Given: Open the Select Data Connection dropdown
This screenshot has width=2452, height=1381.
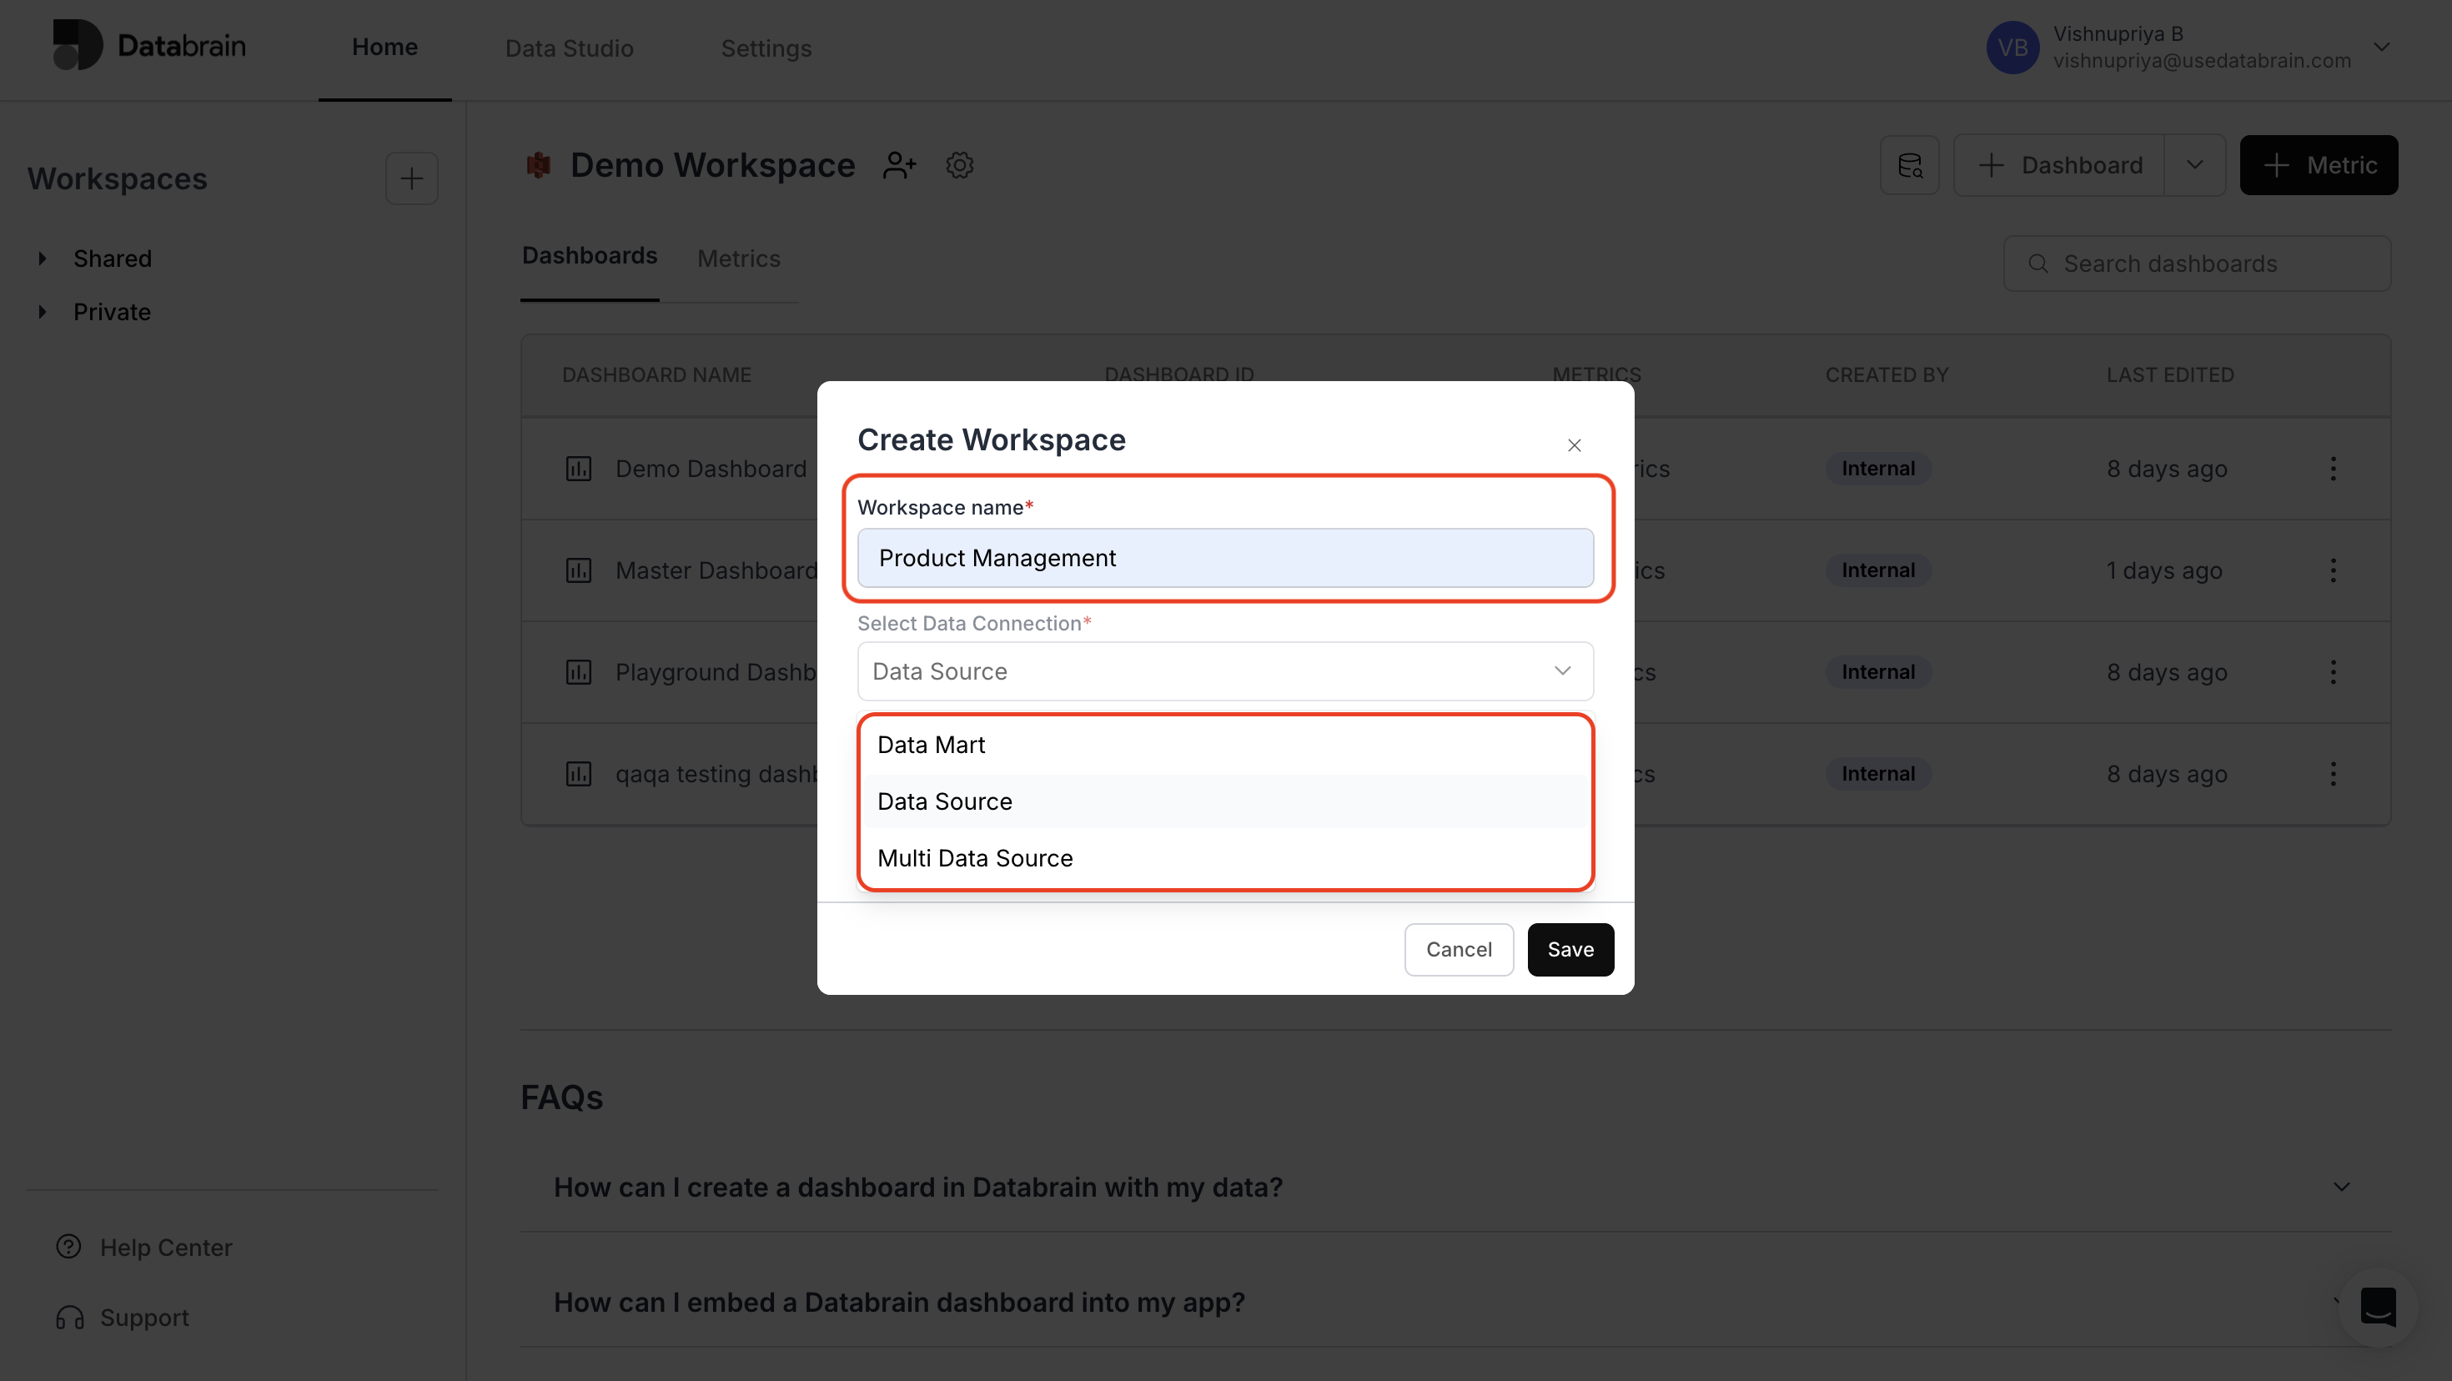Looking at the screenshot, I should (1224, 671).
